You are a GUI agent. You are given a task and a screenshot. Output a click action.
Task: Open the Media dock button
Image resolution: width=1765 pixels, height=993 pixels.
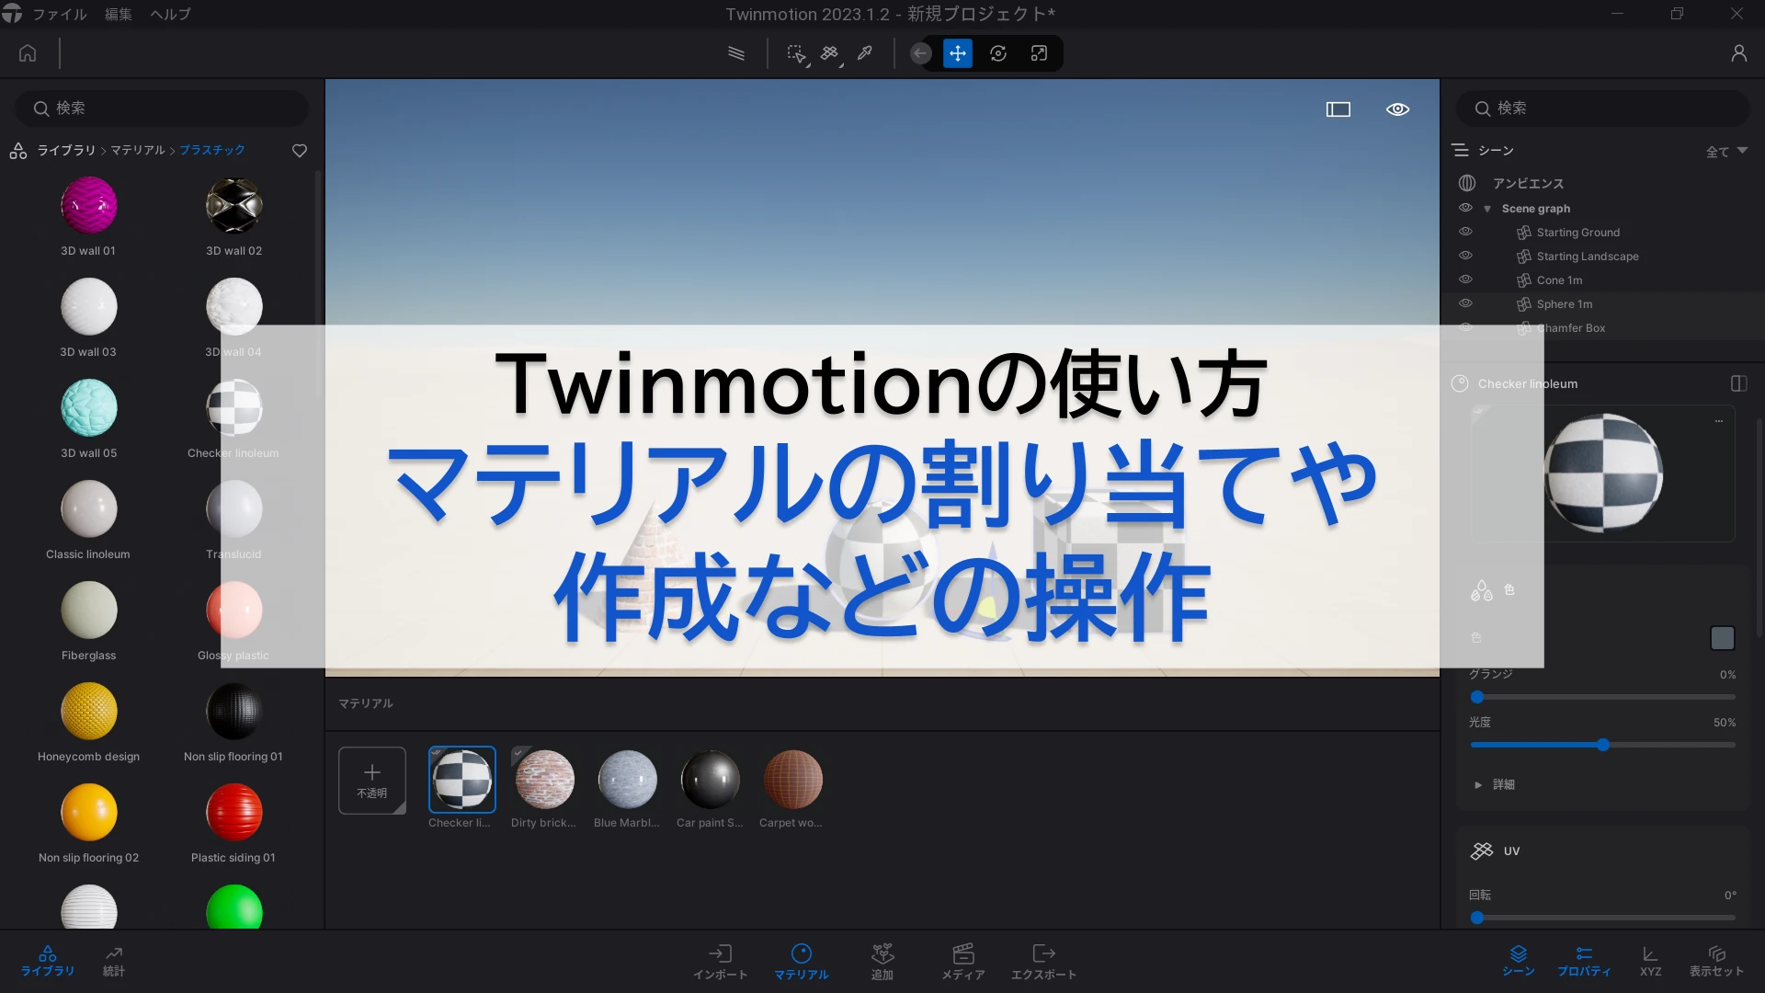click(963, 962)
